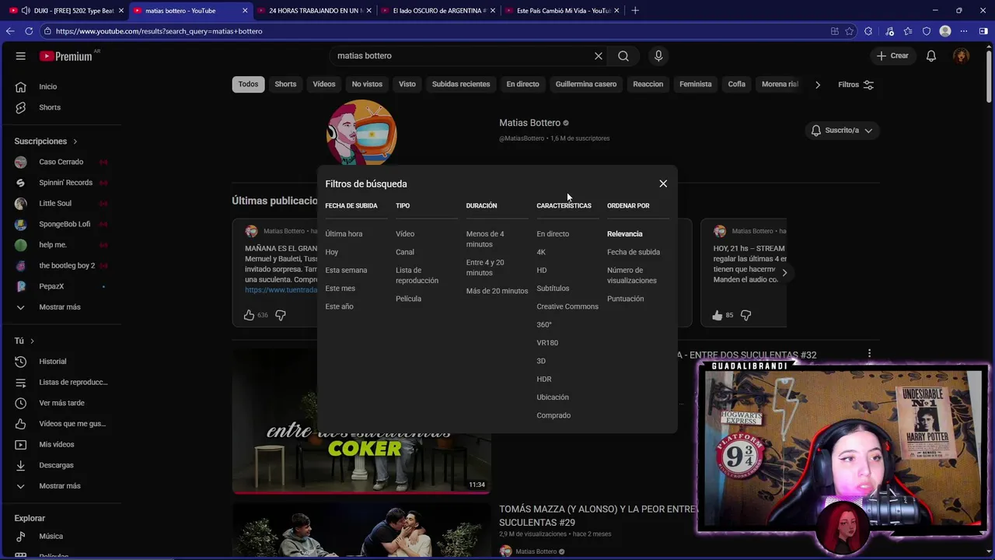This screenshot has height=560, width=995.
Task: Dislike the post with 636 likes
Action: tap(281, 315)
